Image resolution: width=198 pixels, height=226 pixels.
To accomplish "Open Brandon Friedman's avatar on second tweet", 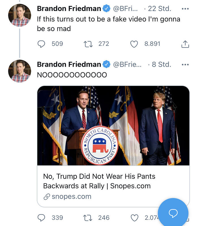I will coord(20,71).
